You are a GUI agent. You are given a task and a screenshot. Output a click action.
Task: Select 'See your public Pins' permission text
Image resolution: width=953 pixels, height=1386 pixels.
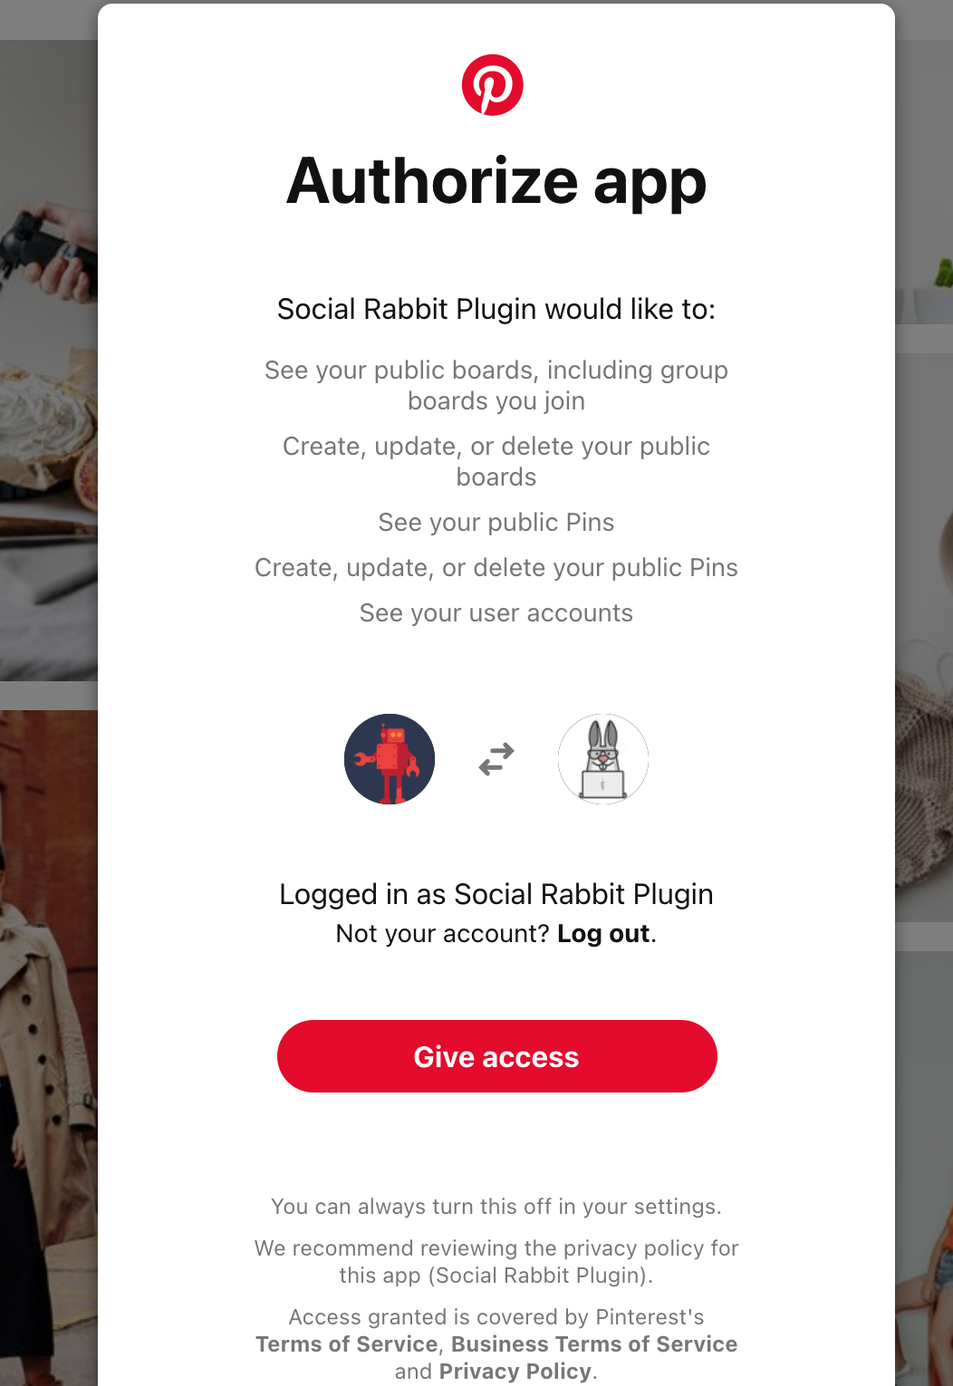pos(496,522)
